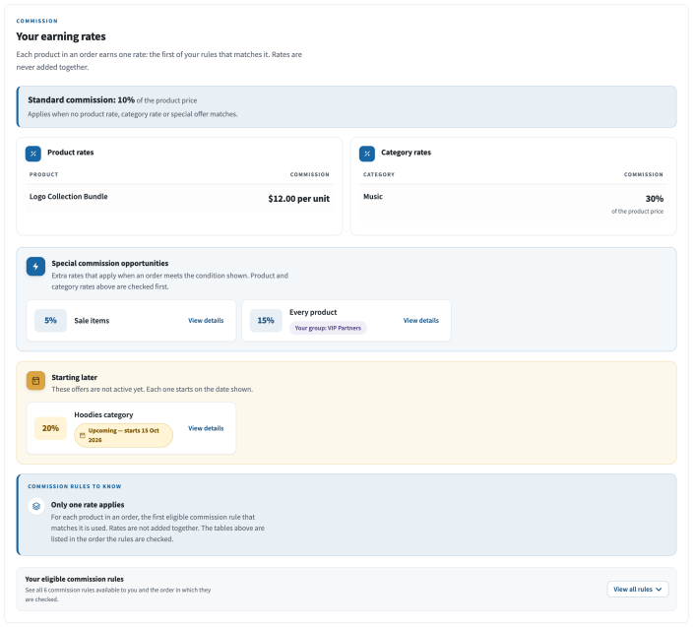The height and width of the screenshot is (627, 693).
Task: Open View details for Sale items
Action: [x=206, y=320]
